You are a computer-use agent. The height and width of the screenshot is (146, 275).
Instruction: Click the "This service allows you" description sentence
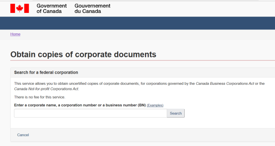(x=139, y=86)
